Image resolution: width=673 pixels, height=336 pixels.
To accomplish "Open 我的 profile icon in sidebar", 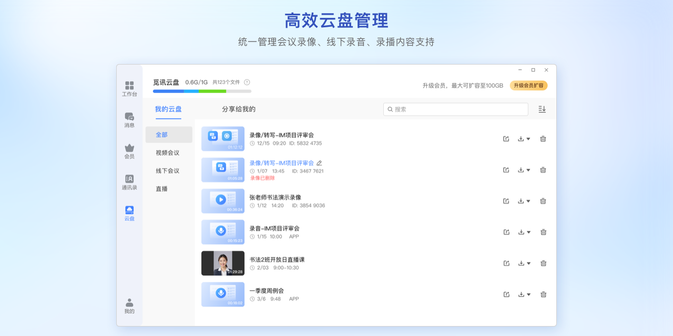I will (x=129, y=306).
